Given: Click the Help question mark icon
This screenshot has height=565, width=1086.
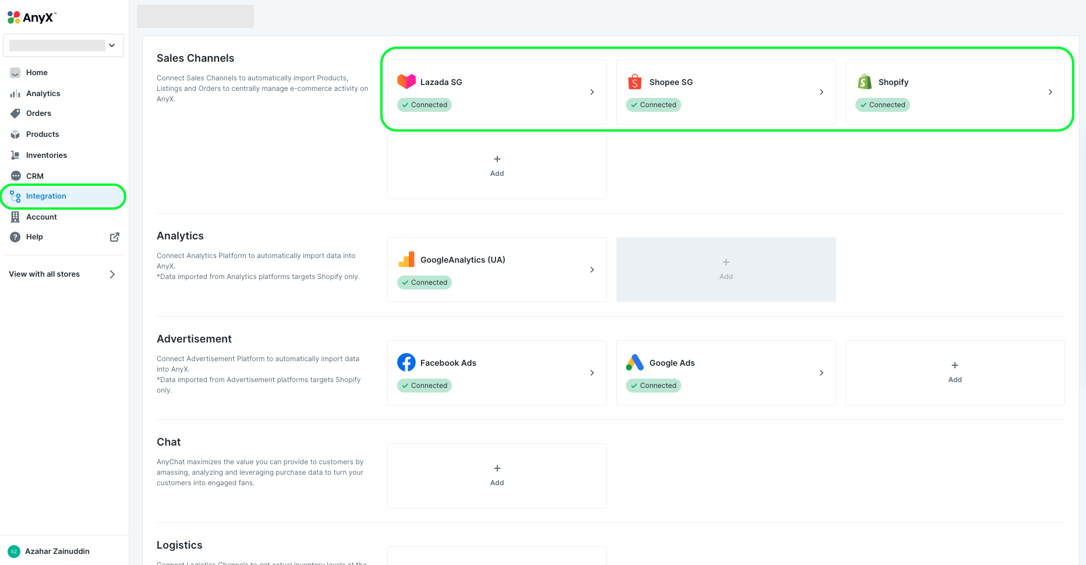Looking at the screenshot, I should pyautogui.click(x=15, y=237).
